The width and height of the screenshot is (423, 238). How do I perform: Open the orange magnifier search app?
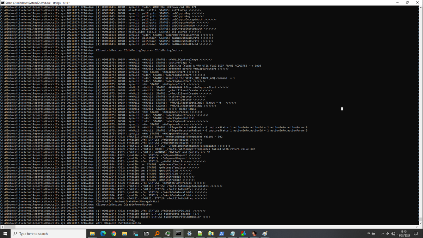157,234
